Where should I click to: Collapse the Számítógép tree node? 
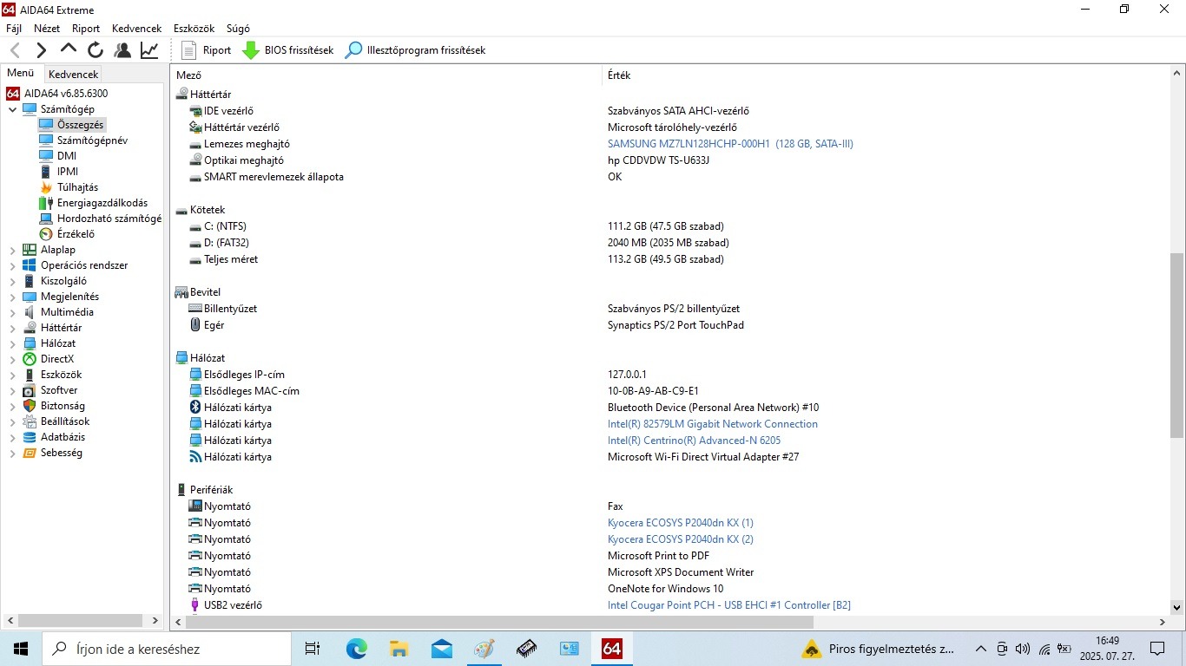(x=12, y=109)
